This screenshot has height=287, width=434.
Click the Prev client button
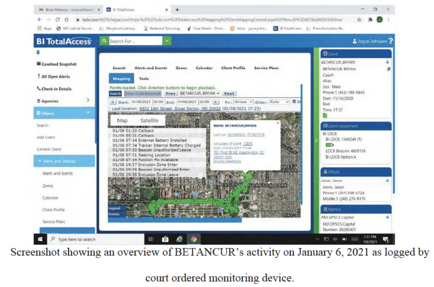click(x=170, y=93)
